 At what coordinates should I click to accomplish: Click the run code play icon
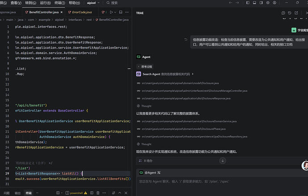click(112, 12)
